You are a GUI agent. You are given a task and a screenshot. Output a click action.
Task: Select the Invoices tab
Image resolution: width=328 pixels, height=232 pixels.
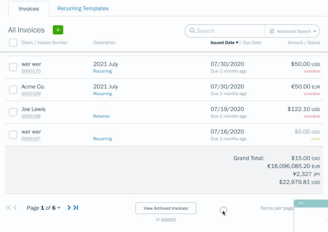(29, 9)
